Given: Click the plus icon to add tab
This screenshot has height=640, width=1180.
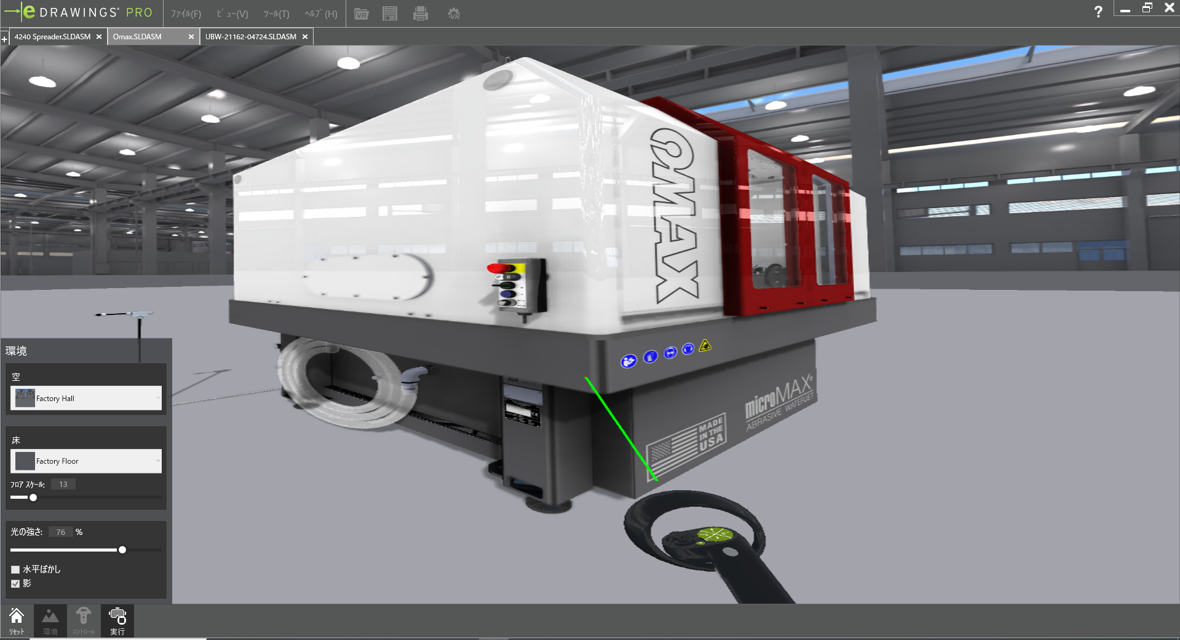Looking at the screenshot, I should 4,39.
